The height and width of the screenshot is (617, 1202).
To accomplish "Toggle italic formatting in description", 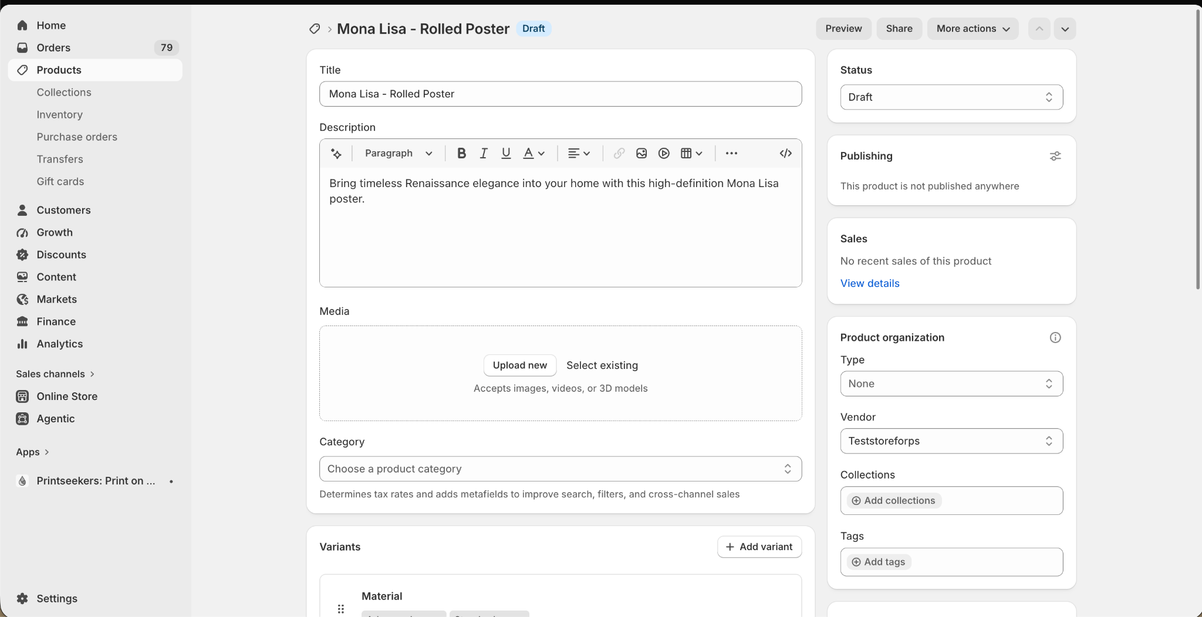I will click(484, 153).
